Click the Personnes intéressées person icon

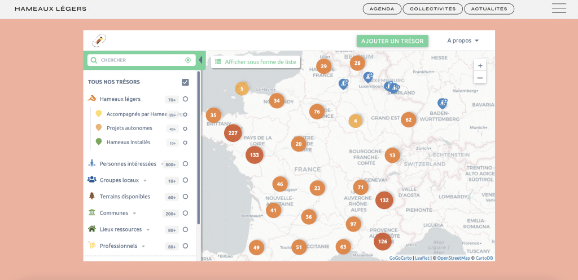tap(92, 163)
